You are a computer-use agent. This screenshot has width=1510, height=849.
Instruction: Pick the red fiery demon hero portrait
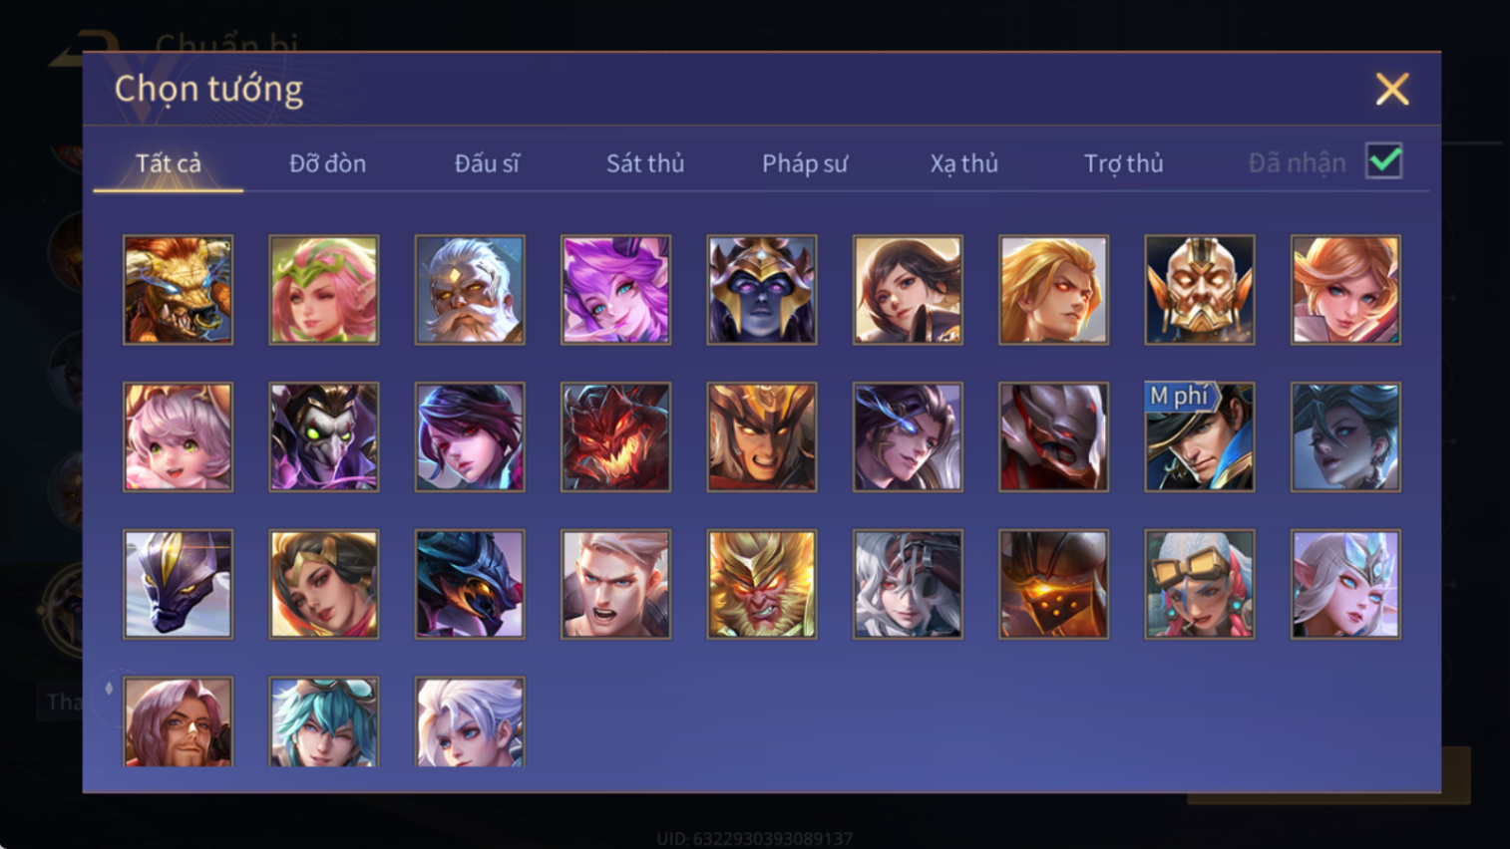615,437
